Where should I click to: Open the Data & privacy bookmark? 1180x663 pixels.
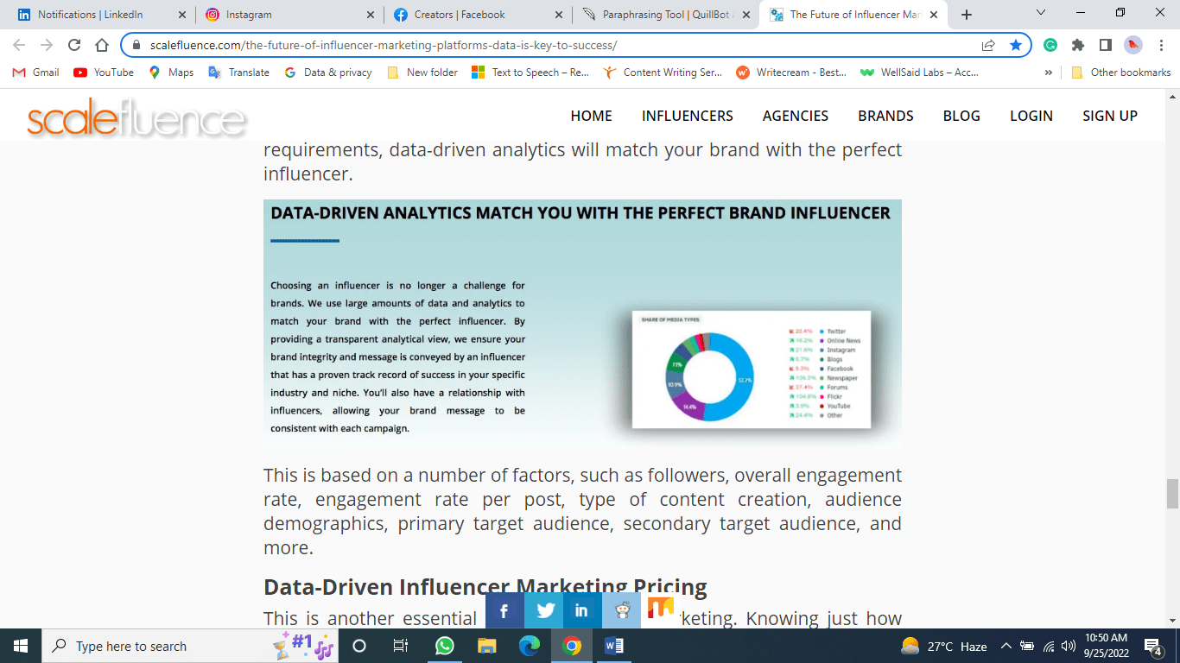(328, 73)
